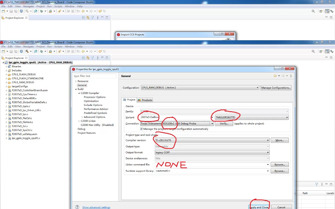Click the monitor terminal icon in front CCS toolbar
Image resolution: width=335 pixels, height=209 pixels.
[x=21, y=51]
